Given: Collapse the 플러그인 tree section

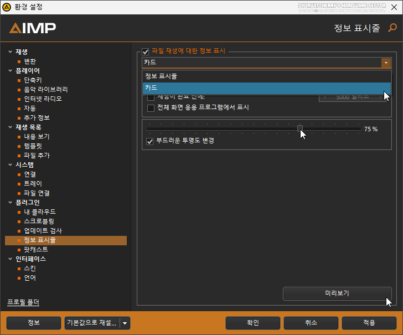Looking at the screenshot, I should click(11, 202).
